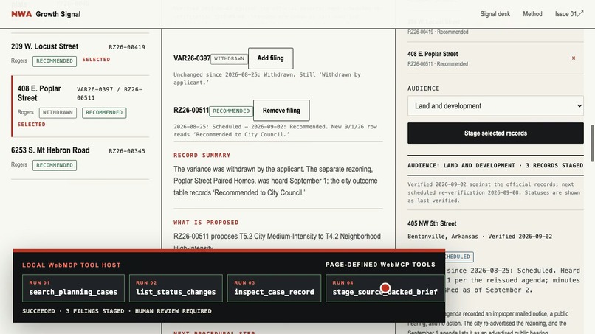595x334 pixels.
Task: Click the Withdrawn badge beside VAR26-0397
Action: (x=229, y=59)
